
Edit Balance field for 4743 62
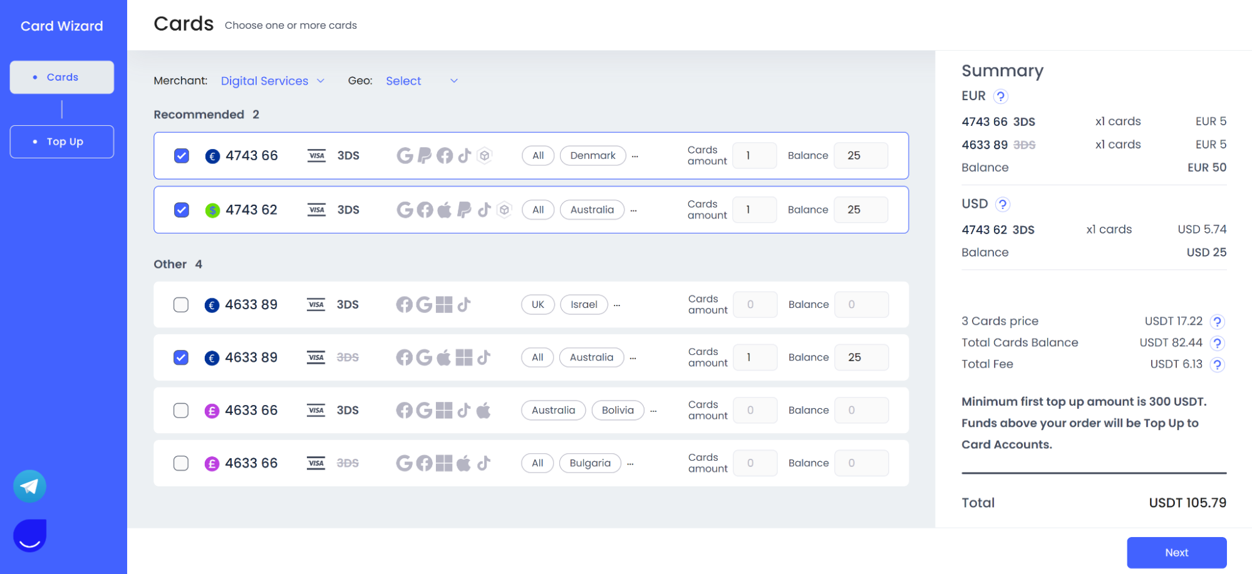point(861,210)
